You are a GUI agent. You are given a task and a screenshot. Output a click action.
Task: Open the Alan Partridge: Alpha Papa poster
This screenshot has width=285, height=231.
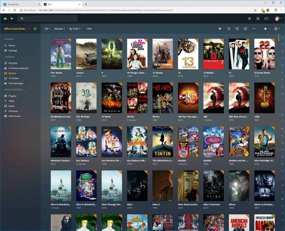point(265,142)
